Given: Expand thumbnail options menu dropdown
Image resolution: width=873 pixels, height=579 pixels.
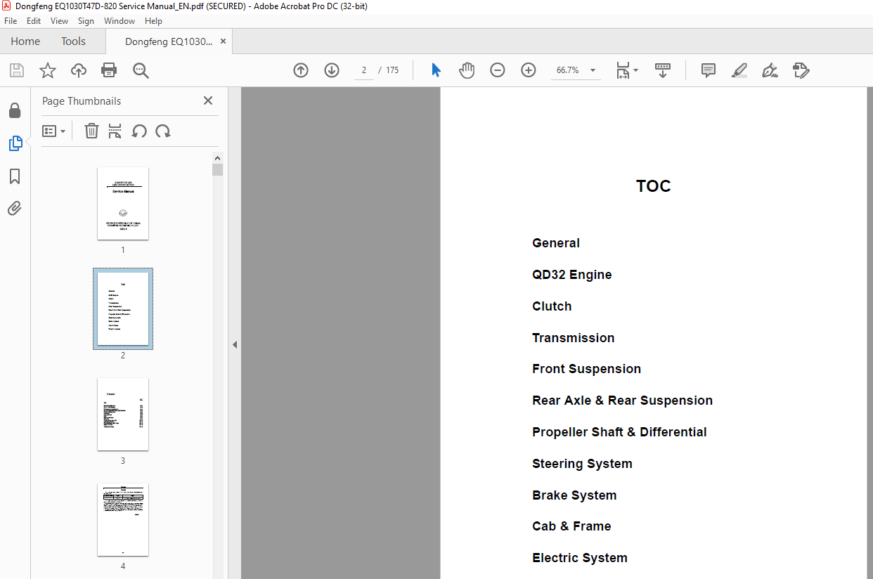Looking at the screenshot, I should (x=53, y=131).
